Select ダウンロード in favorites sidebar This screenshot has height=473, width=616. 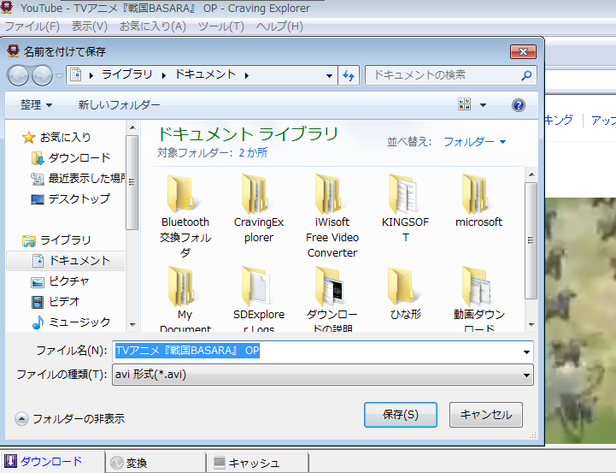71,157
